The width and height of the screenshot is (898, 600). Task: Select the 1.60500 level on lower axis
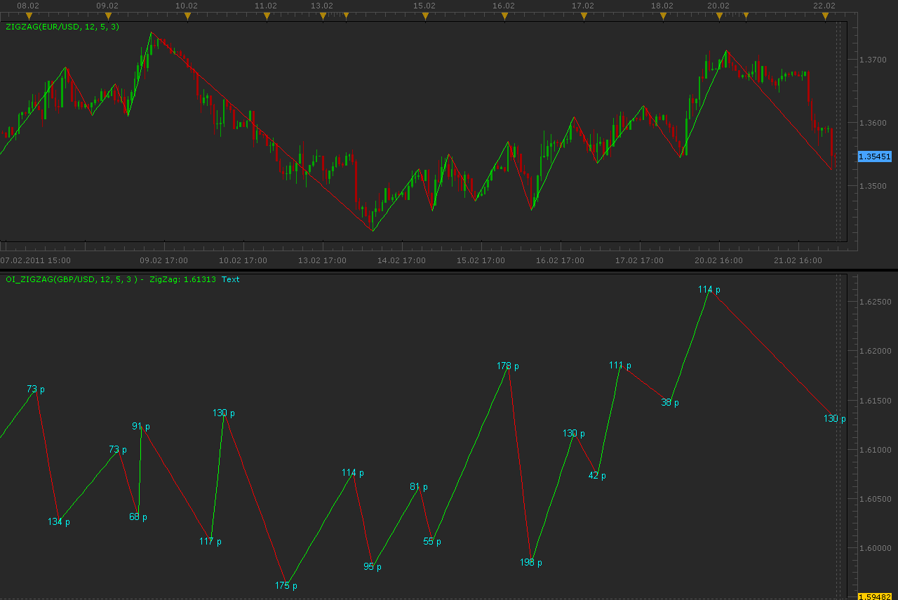876,499
